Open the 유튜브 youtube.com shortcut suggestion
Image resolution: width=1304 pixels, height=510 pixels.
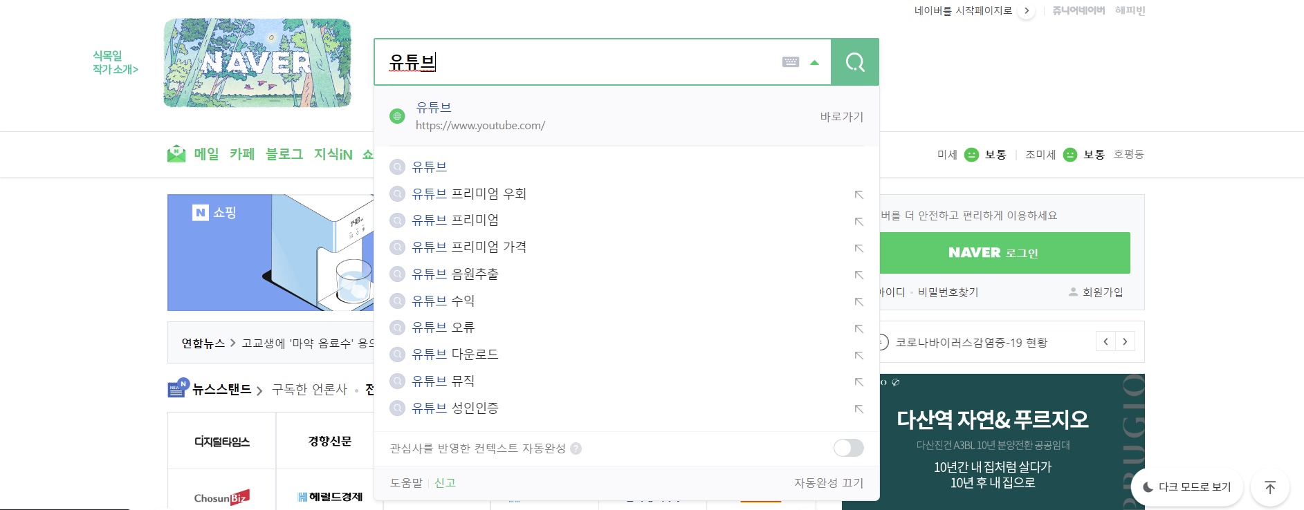click(x=627, y=116)
